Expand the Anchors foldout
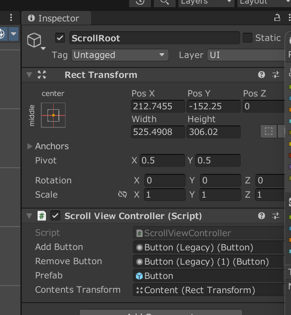This screenshot has width=291, height=315. pos(30,146)
